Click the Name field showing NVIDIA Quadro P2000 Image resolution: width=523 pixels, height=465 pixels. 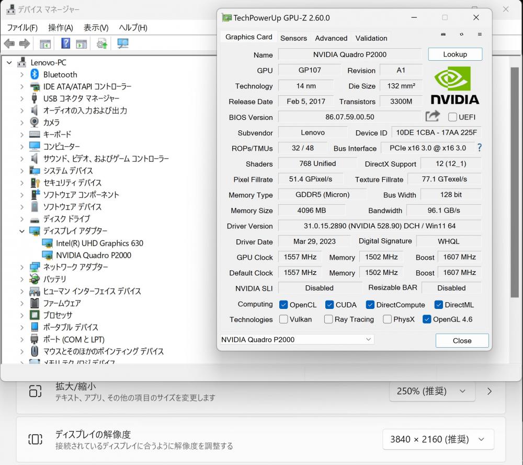point(350,54)
